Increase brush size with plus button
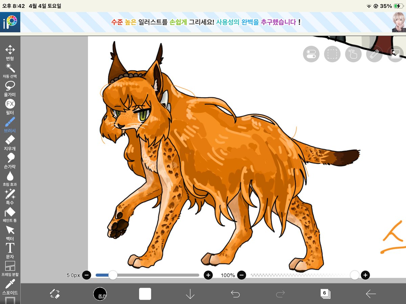Screen dimensions: 406x304 [x=208, y=275]
